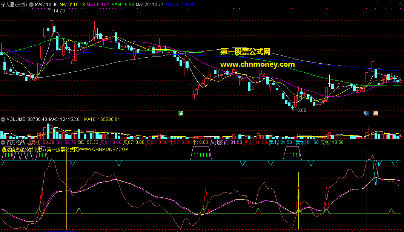
Task: Click the green 减 marker icon
Action: pos(181,113)
